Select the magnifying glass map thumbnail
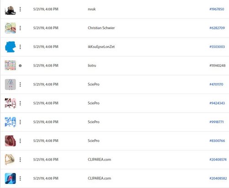Screen dimensions: 229x188 (x=11, y=28)
